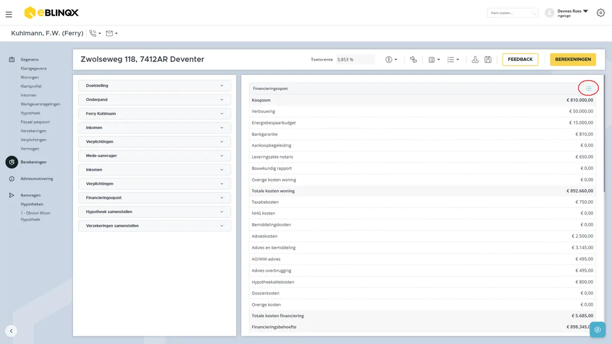
Task: Open the email envelope options
Action: tap(112, 33)
